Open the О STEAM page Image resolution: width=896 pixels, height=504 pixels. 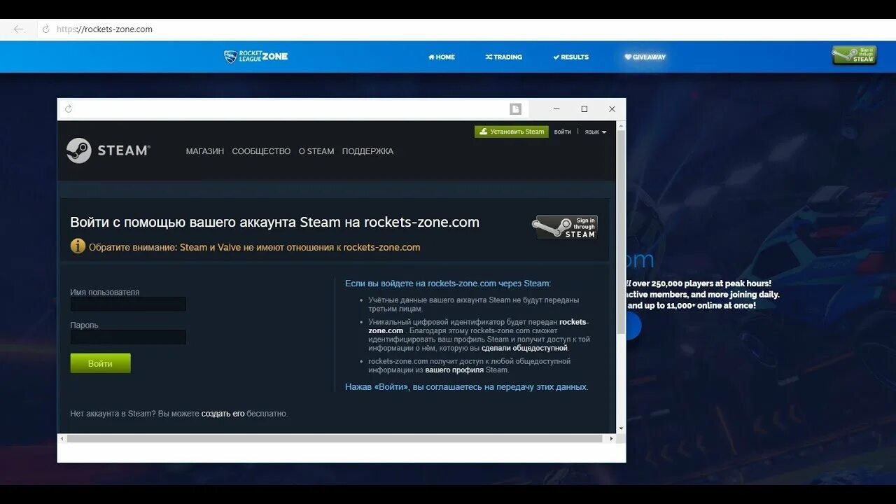[x=316, y=151]
